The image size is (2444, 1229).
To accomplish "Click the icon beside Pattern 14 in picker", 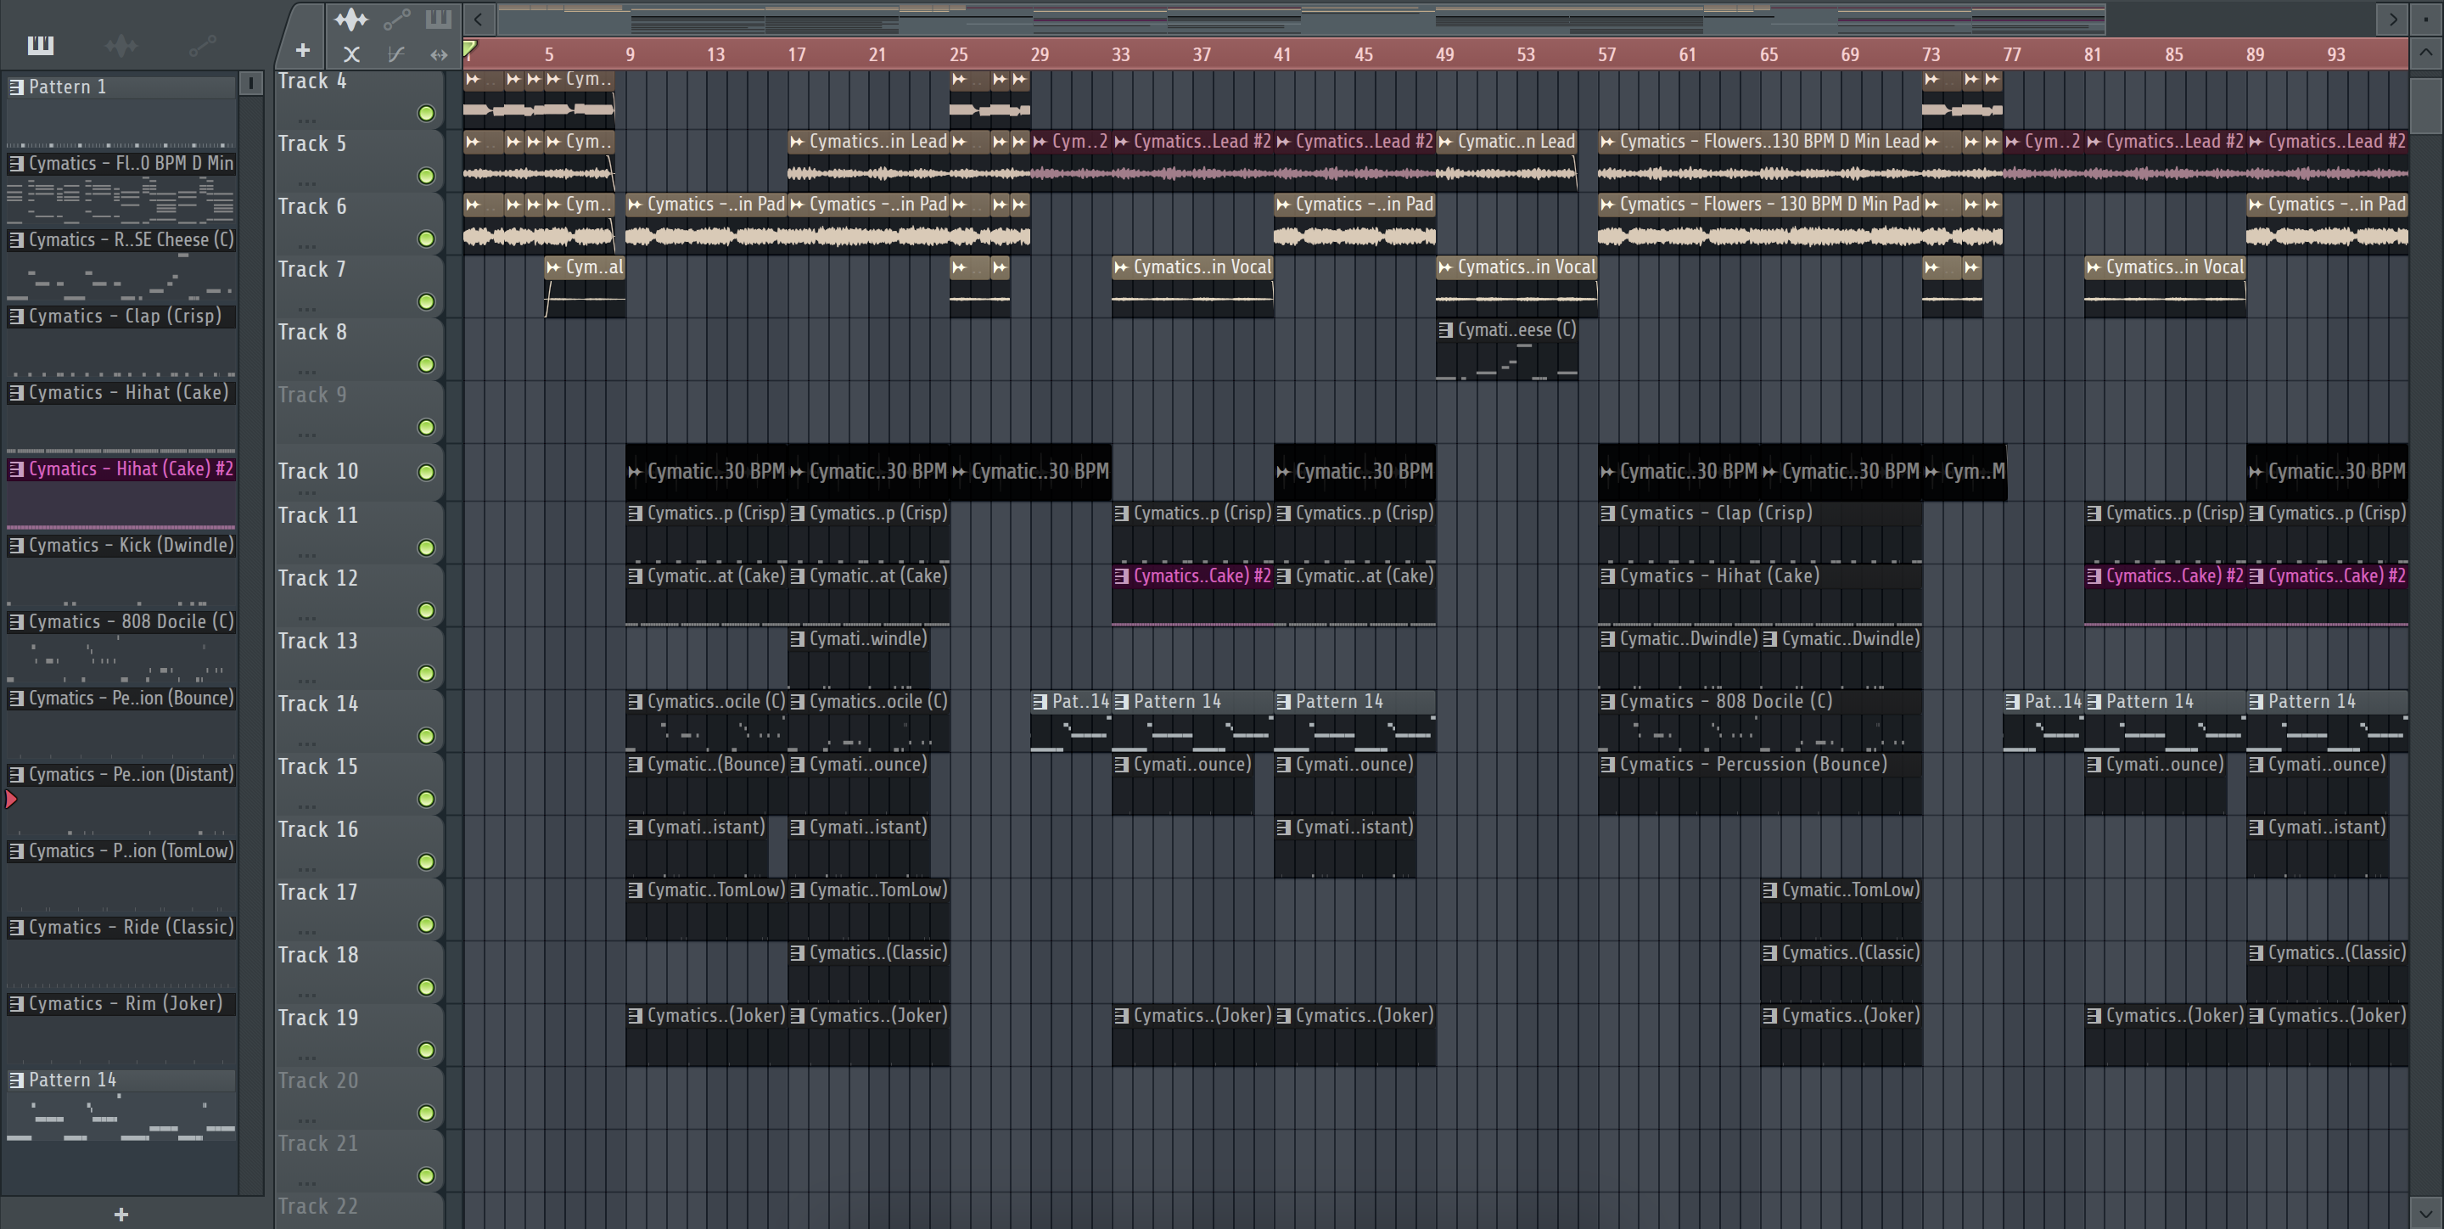I will (16, 1080).
